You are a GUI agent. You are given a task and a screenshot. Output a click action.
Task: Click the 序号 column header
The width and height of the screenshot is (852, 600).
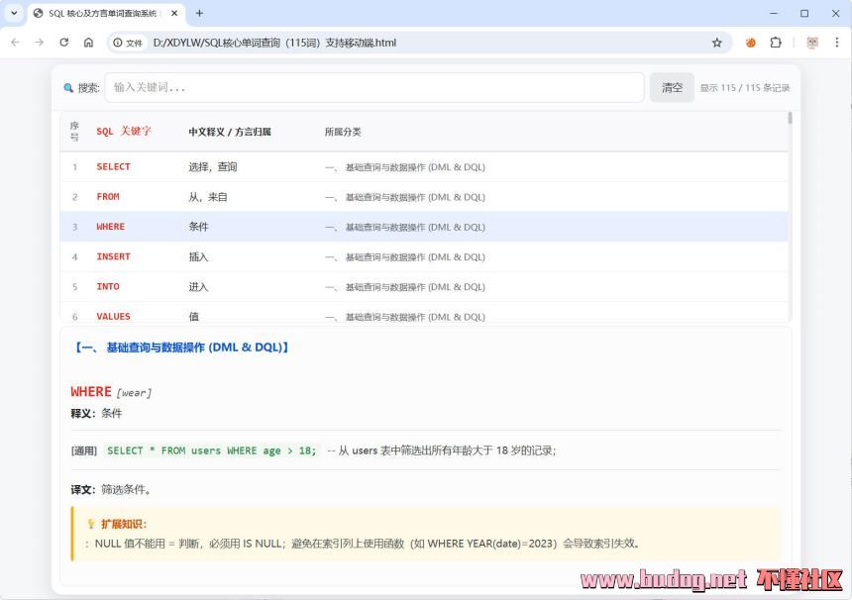point(74,132)
